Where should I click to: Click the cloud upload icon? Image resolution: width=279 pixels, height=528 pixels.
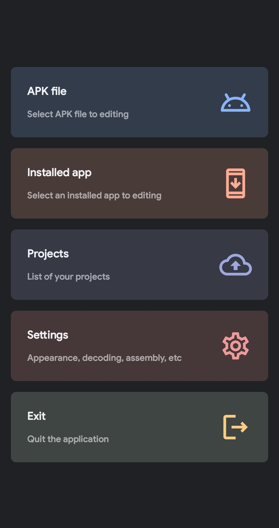(235, 265)
